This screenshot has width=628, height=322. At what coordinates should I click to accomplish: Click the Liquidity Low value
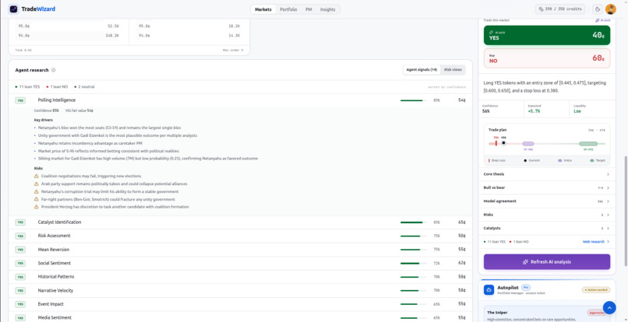pos(577,111)
